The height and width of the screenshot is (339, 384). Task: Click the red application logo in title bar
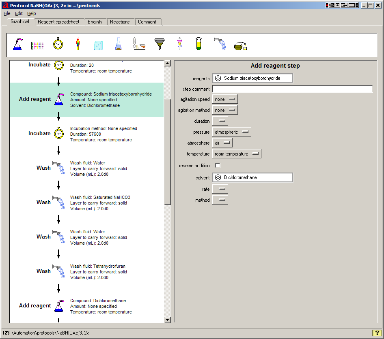(x=5, y=5)
